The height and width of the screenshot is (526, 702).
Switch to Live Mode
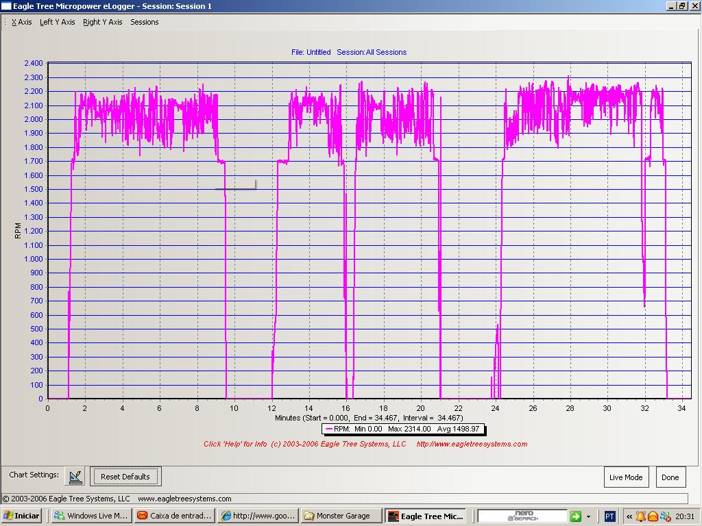(x=625, y=477)
